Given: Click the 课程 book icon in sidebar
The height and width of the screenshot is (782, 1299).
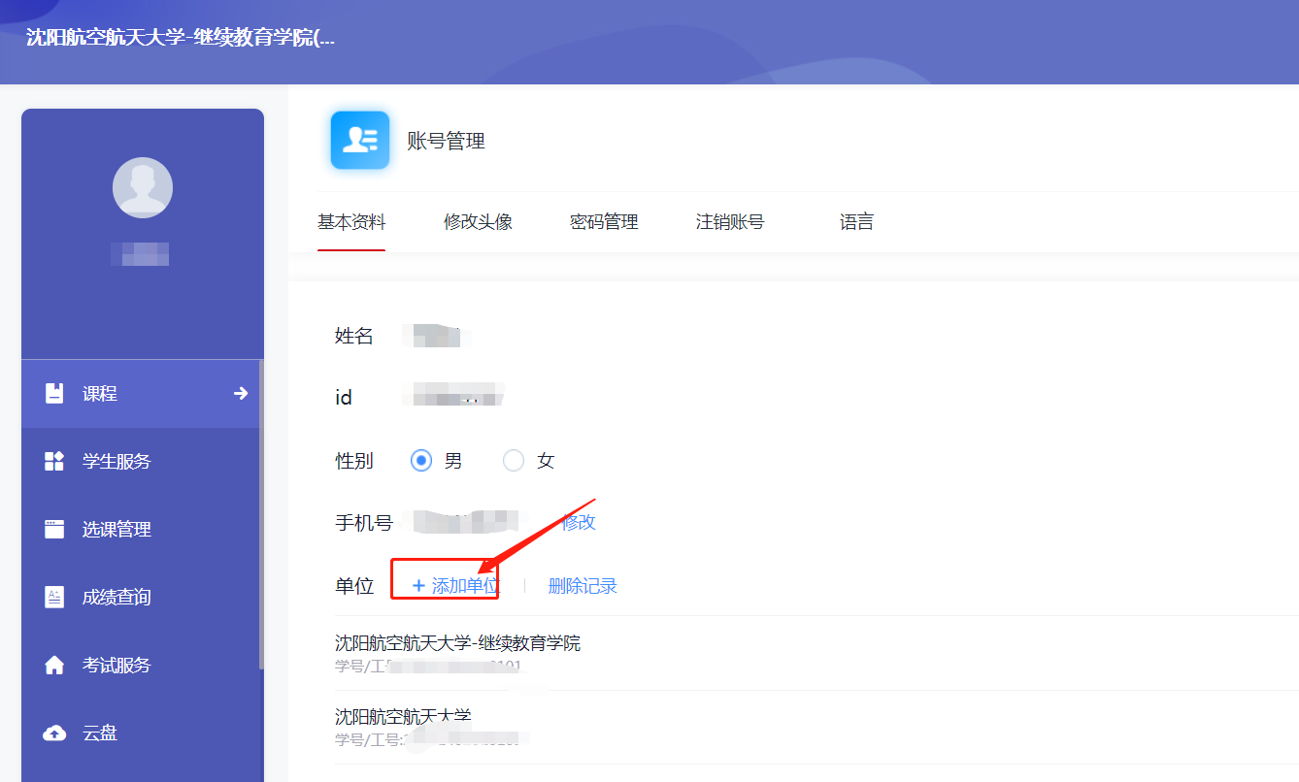Looking at the screenshot, I should coord(54,393).
